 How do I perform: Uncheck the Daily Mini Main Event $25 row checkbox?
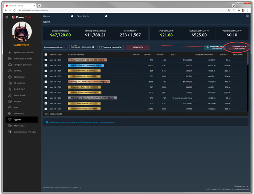[46, 71]
